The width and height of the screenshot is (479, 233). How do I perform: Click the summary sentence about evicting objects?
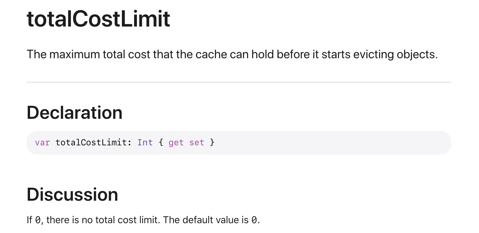[232, 55]
